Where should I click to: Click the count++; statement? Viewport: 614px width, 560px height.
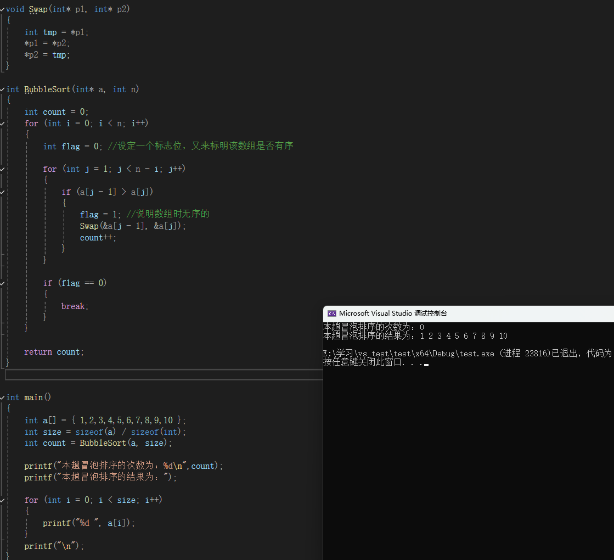click(x=98, y=238)
